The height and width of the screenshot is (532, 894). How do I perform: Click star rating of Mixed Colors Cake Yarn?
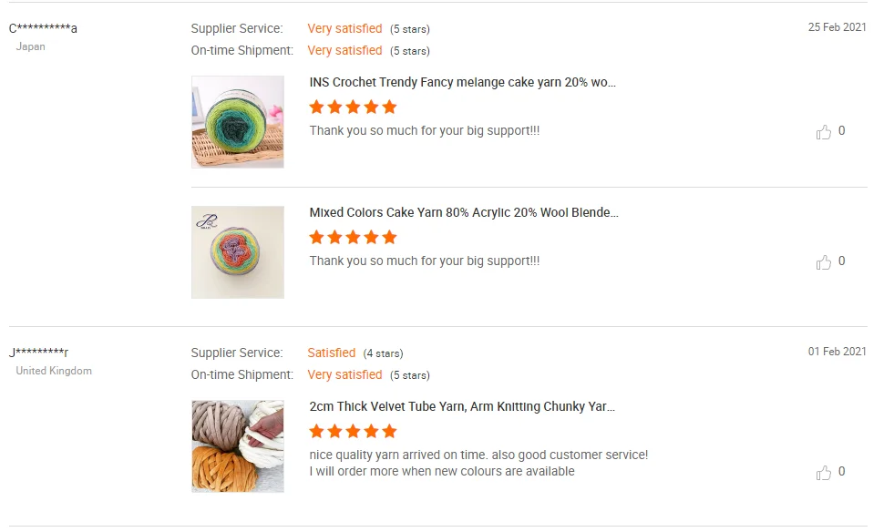point(353,237)
